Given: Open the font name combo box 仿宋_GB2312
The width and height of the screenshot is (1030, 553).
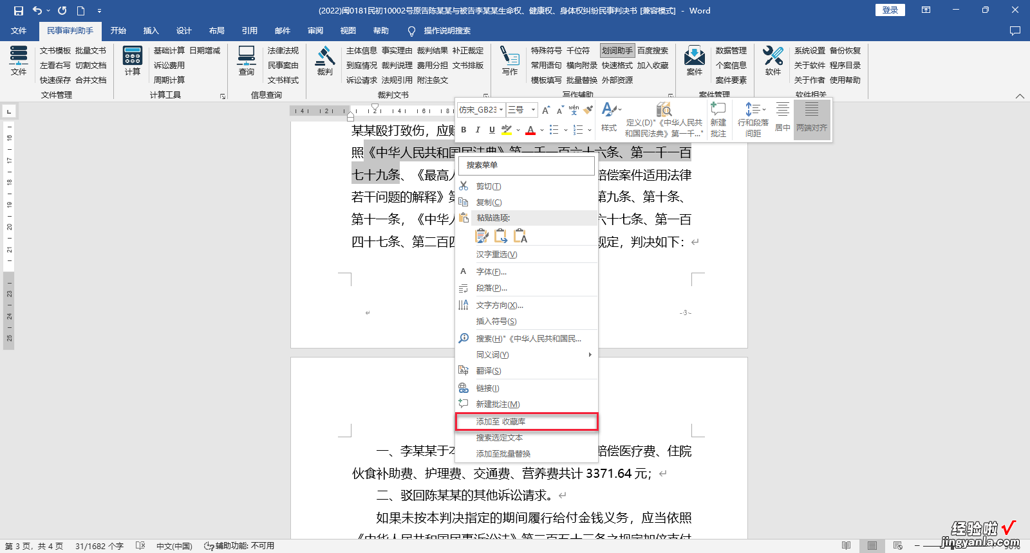Looking at the screenshot, I should click(481, 110).
